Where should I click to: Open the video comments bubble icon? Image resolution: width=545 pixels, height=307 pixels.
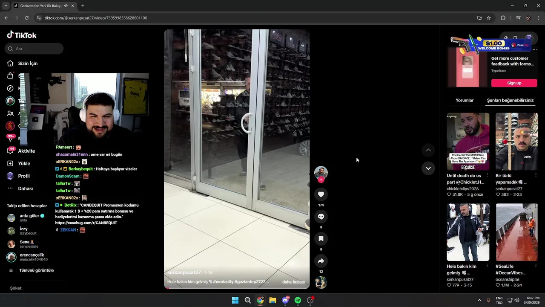pyautogui.click(x=321, y=217)
